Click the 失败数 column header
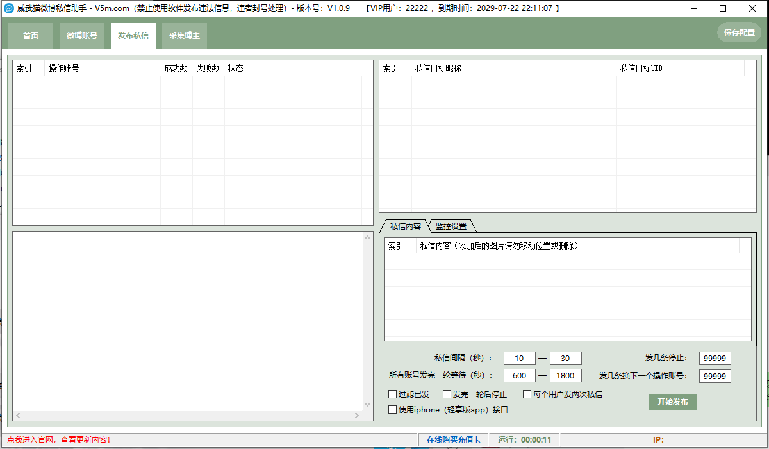769x449 pixels. tap(208, 68)
